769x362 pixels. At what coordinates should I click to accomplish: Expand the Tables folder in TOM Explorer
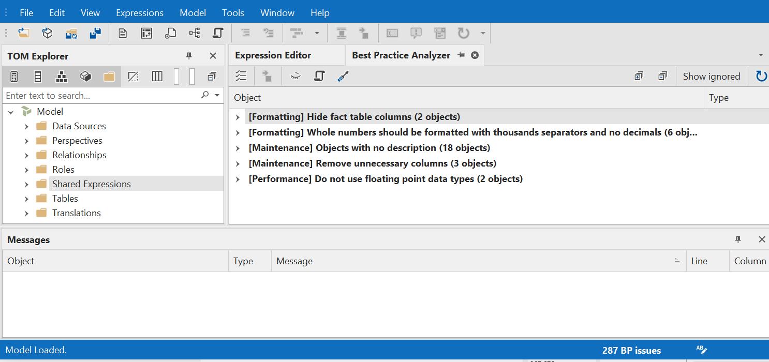(26, 198)
